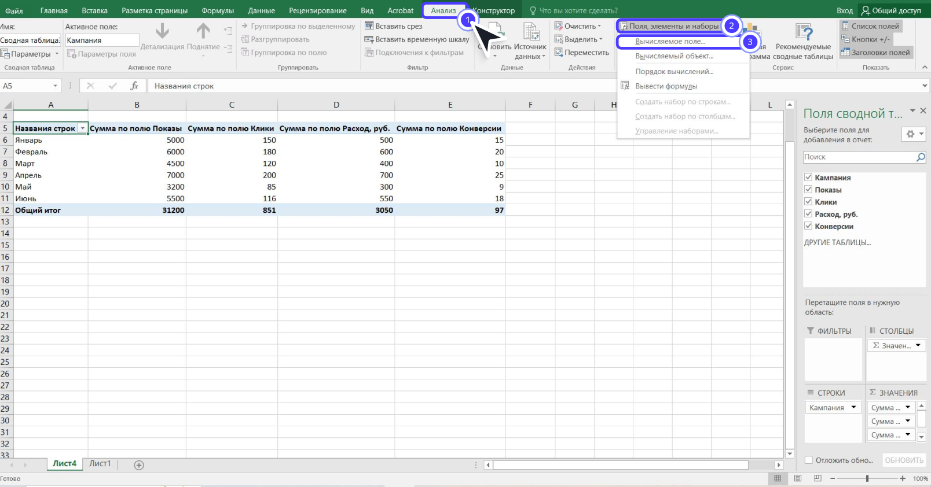Click Recommended PivotTables (Рекомендуемые сводные таблицы) icon
The width and height of the screenshot is (931, 487).
pos(804,32)
